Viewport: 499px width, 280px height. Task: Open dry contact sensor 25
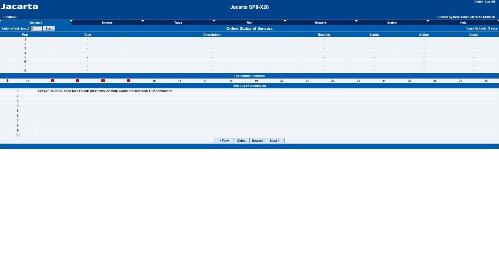(x=409, y=81)
